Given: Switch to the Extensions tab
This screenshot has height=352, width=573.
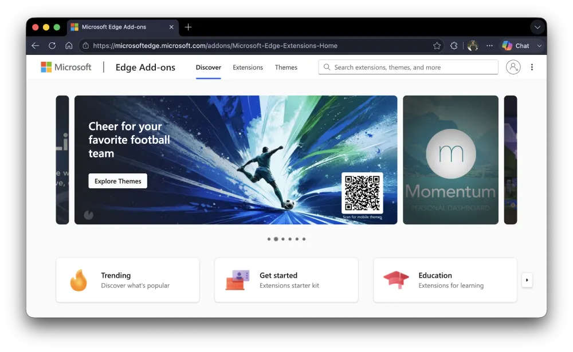Looking at the screenshot, I should coord(248,67).
